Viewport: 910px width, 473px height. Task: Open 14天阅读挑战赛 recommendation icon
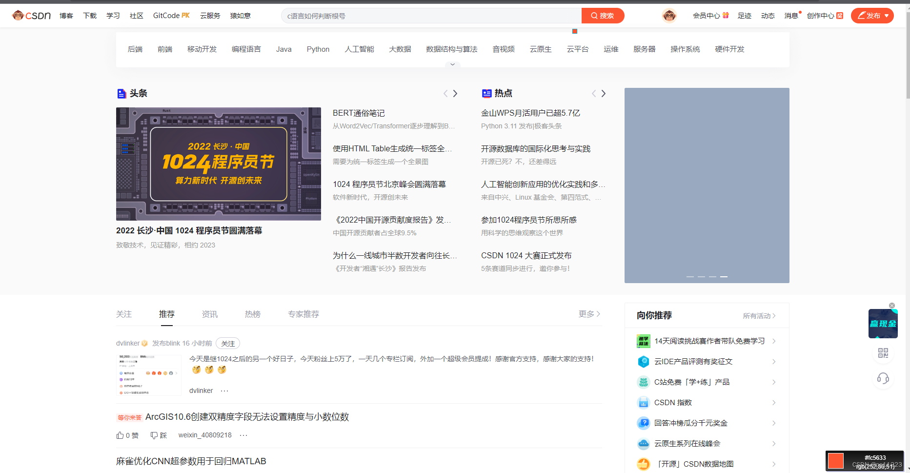point(644,341)
